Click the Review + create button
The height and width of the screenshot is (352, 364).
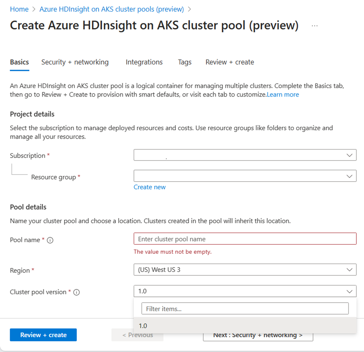click(43, 335)
